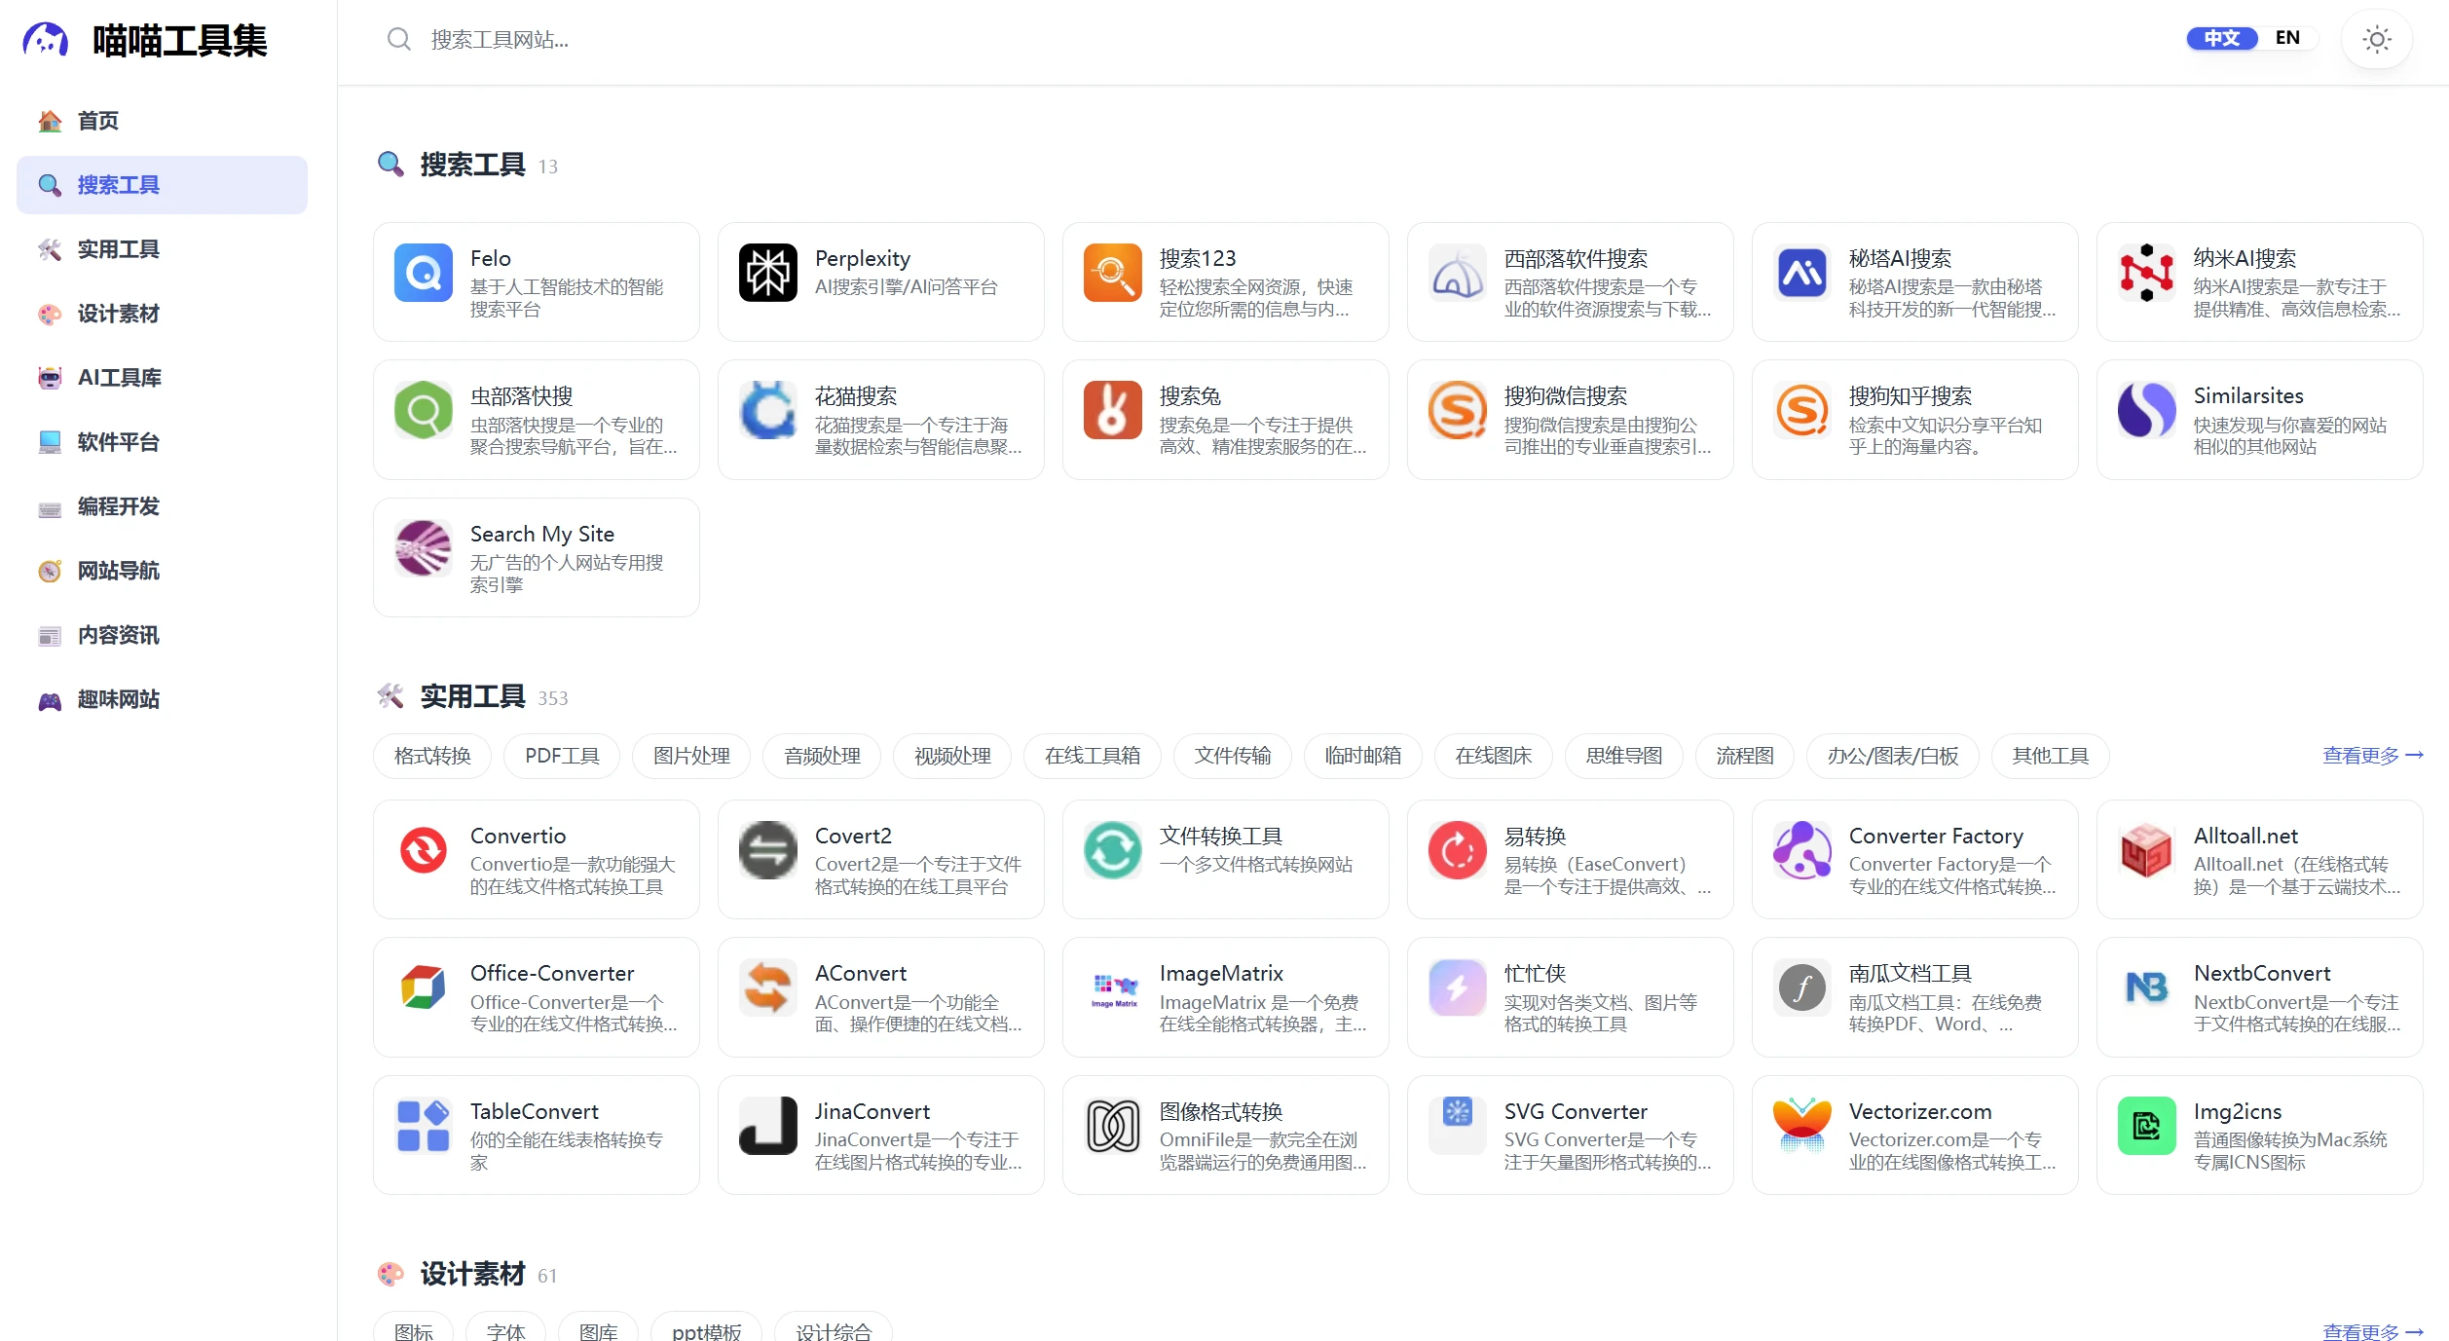2449x1341 pixels.
Task: Open the ImageMatrix card title
Action: click(x=1221, y=974)
